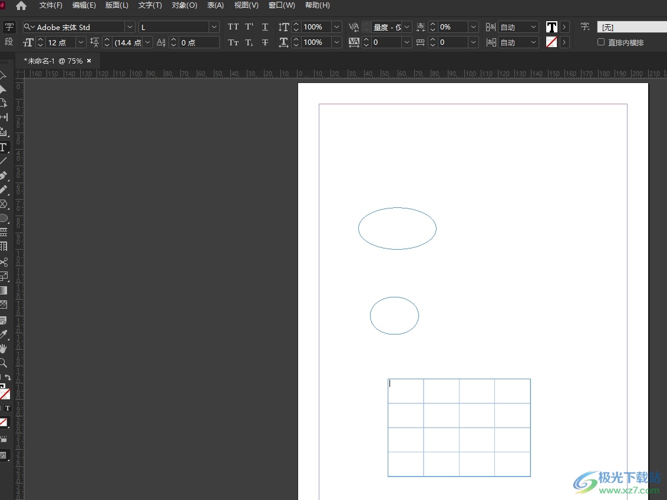The height and width of the screenshot is (500, 667).
Task: Select the Page tool
Action: 4,102
